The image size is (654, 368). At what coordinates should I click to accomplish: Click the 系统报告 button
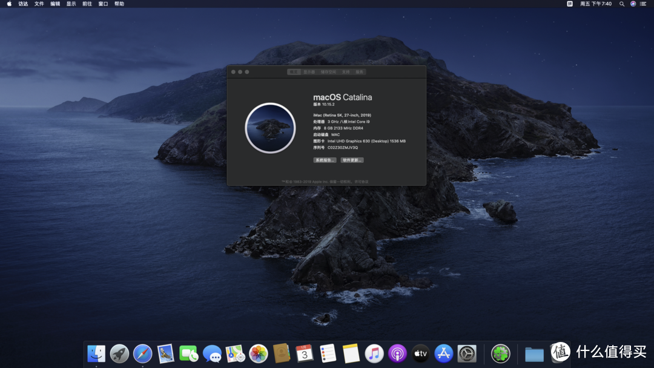(325, 160)
